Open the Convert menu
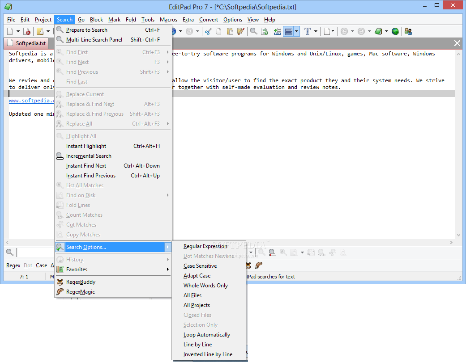 tap(208, 20)
